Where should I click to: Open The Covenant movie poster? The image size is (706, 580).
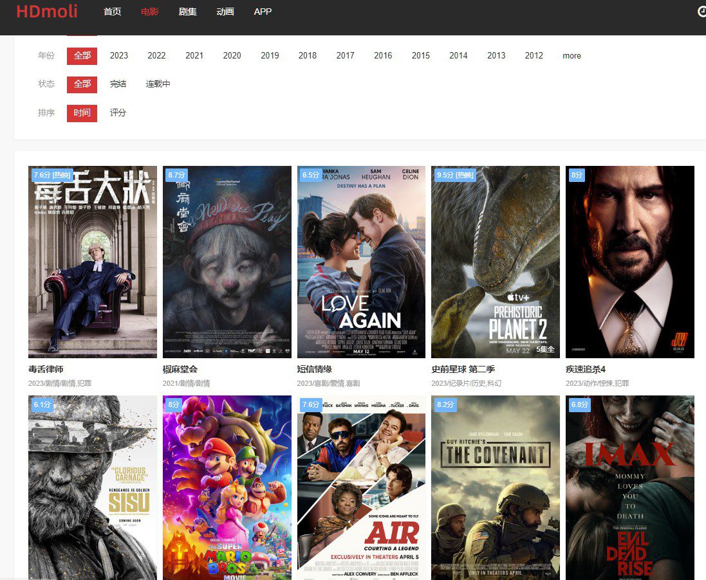[x=495, y=487]
